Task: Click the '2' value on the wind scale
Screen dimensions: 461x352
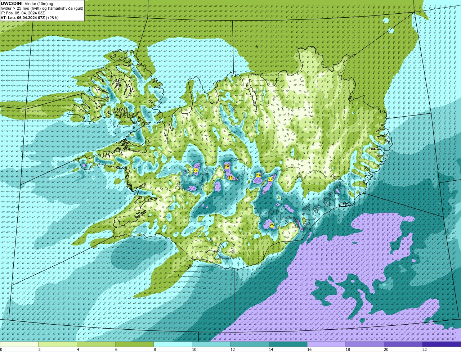Action: [x=39, y=349]
